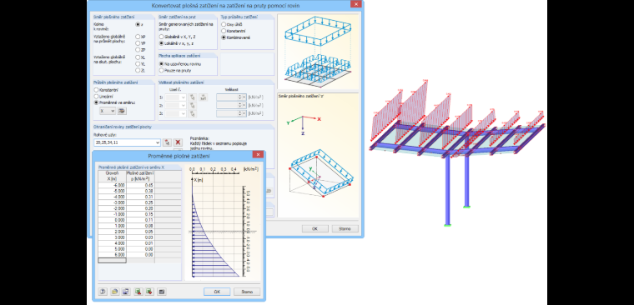Screen dimensions: 634x305
Task: Click the Plošné zatížení p column header
Action: tap(140, 176)
